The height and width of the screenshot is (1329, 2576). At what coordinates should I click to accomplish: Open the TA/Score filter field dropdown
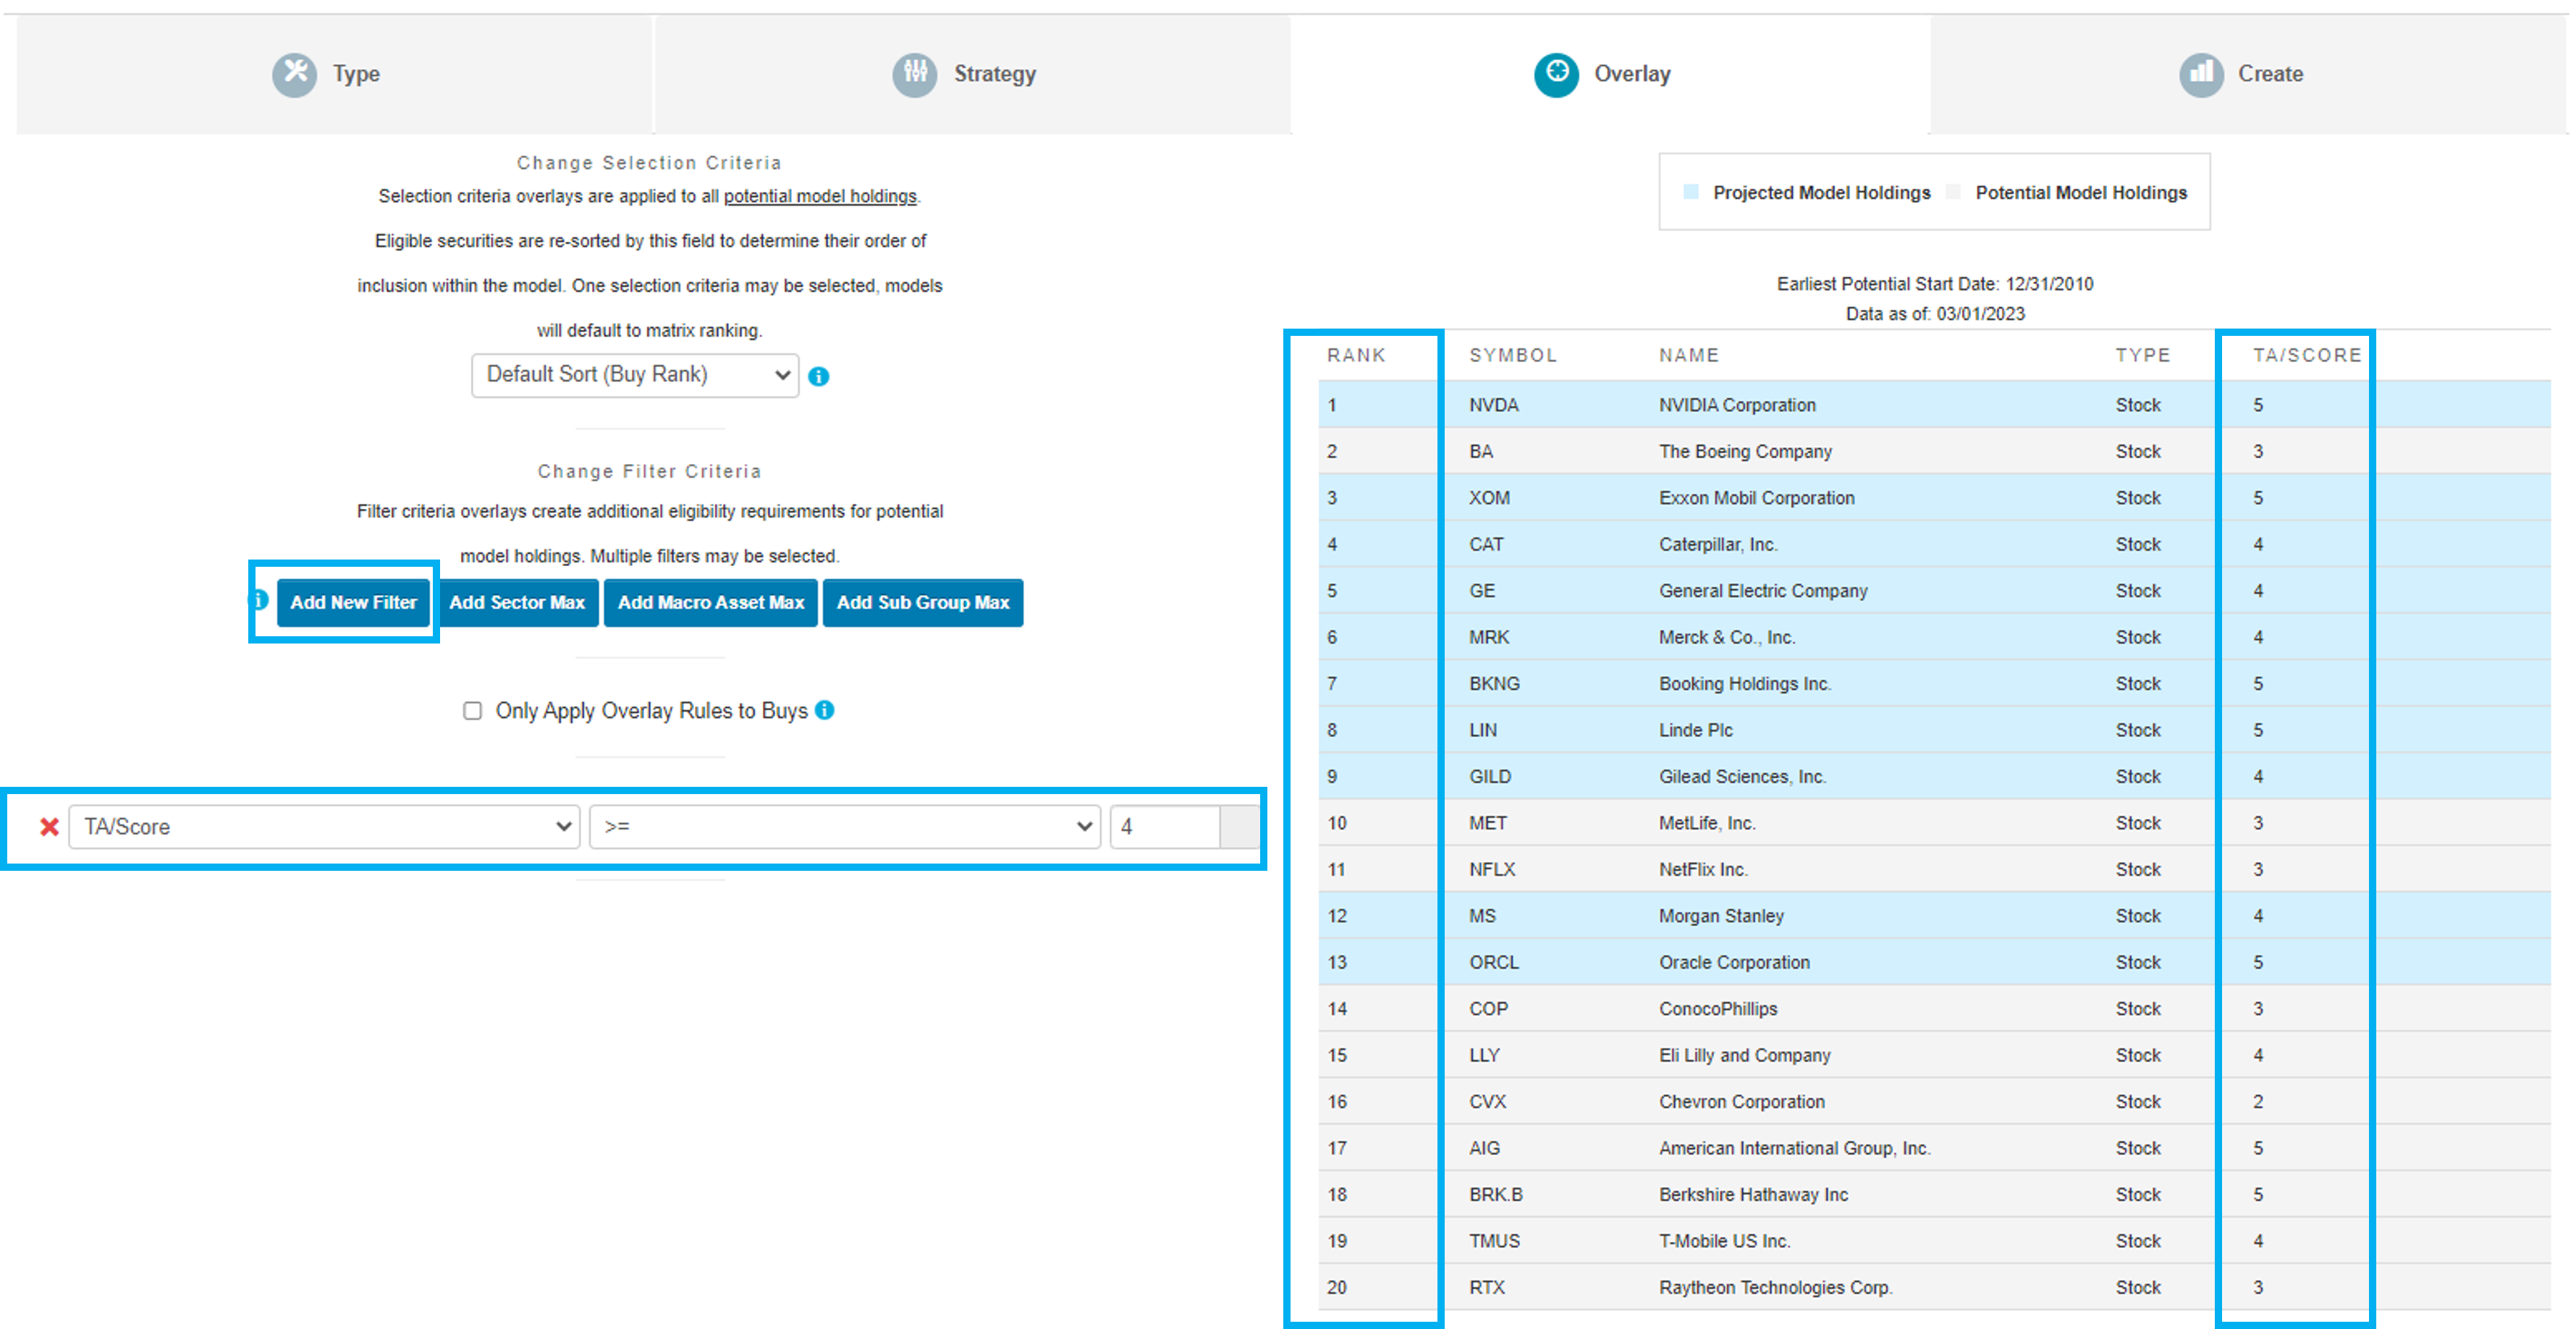coord(324,827)
